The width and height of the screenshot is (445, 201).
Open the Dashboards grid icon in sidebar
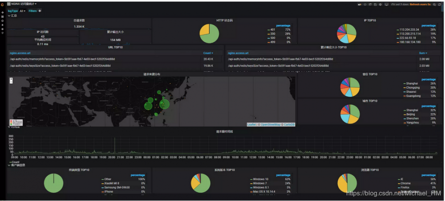[3, 17]
